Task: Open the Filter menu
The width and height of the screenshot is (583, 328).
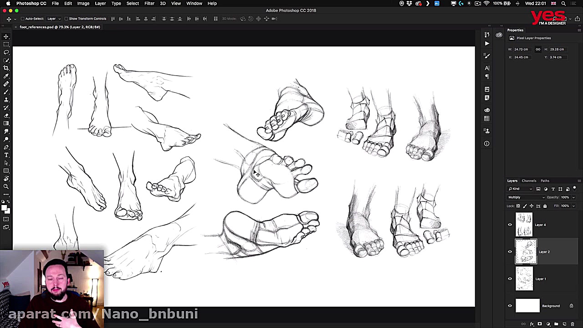Action: 149,3
